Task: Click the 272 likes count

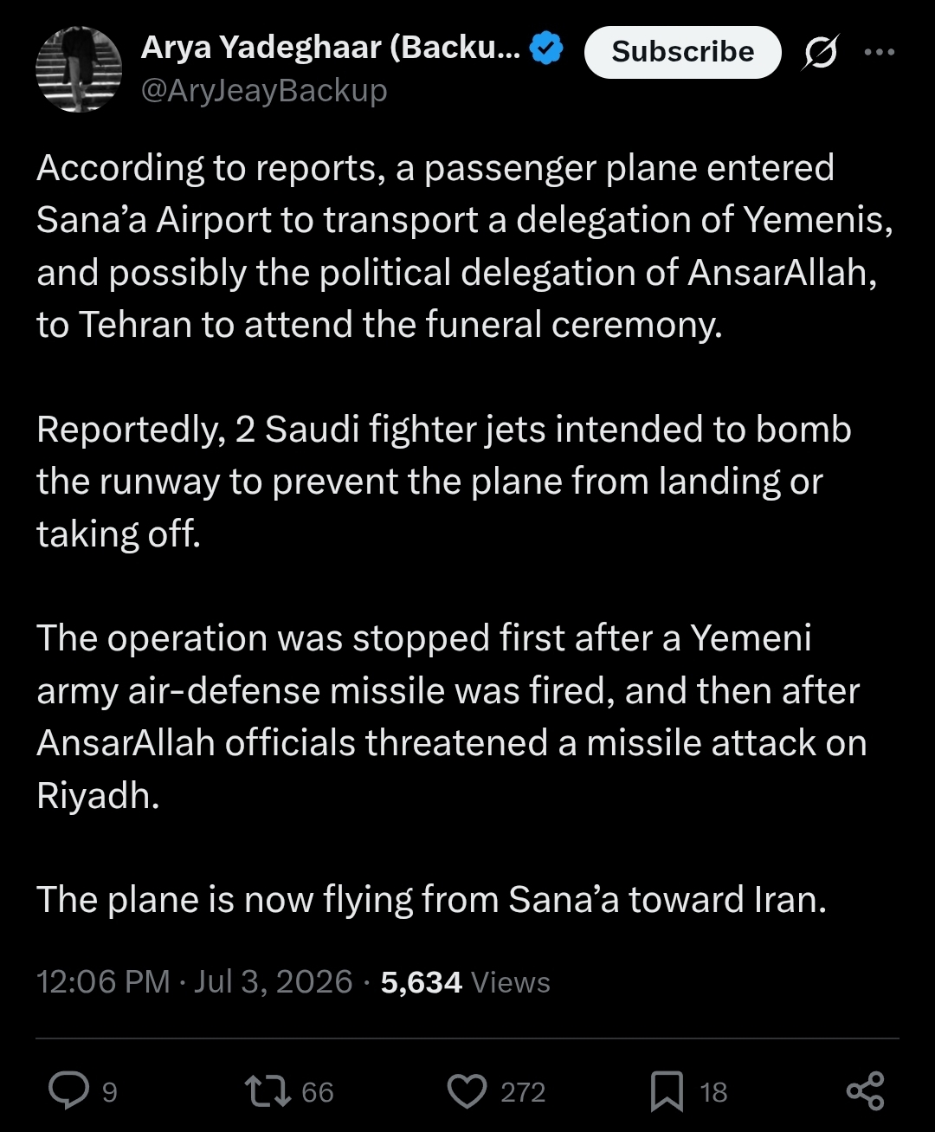Action: pyautogui.click(x=523, y=1092)
